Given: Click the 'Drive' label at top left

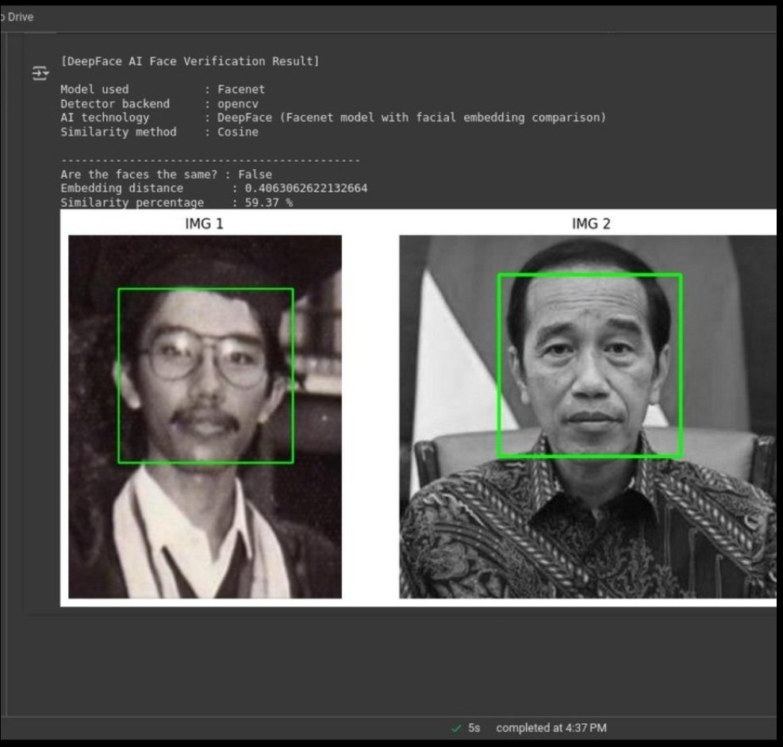Looking at the screenshot, I should [21, 17].
